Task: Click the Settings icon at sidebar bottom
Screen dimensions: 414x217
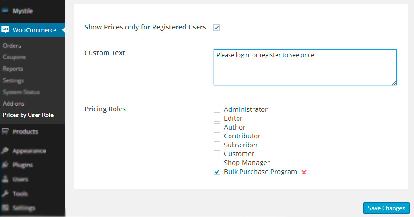Action: point(6,208)
